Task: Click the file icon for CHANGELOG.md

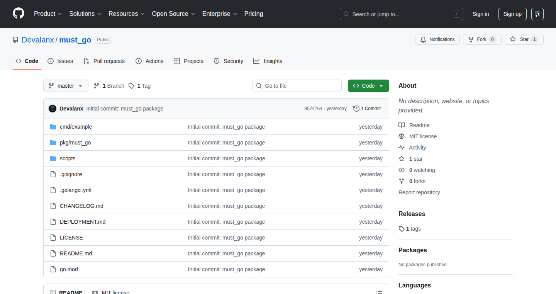Action: (x=53, y=206)
